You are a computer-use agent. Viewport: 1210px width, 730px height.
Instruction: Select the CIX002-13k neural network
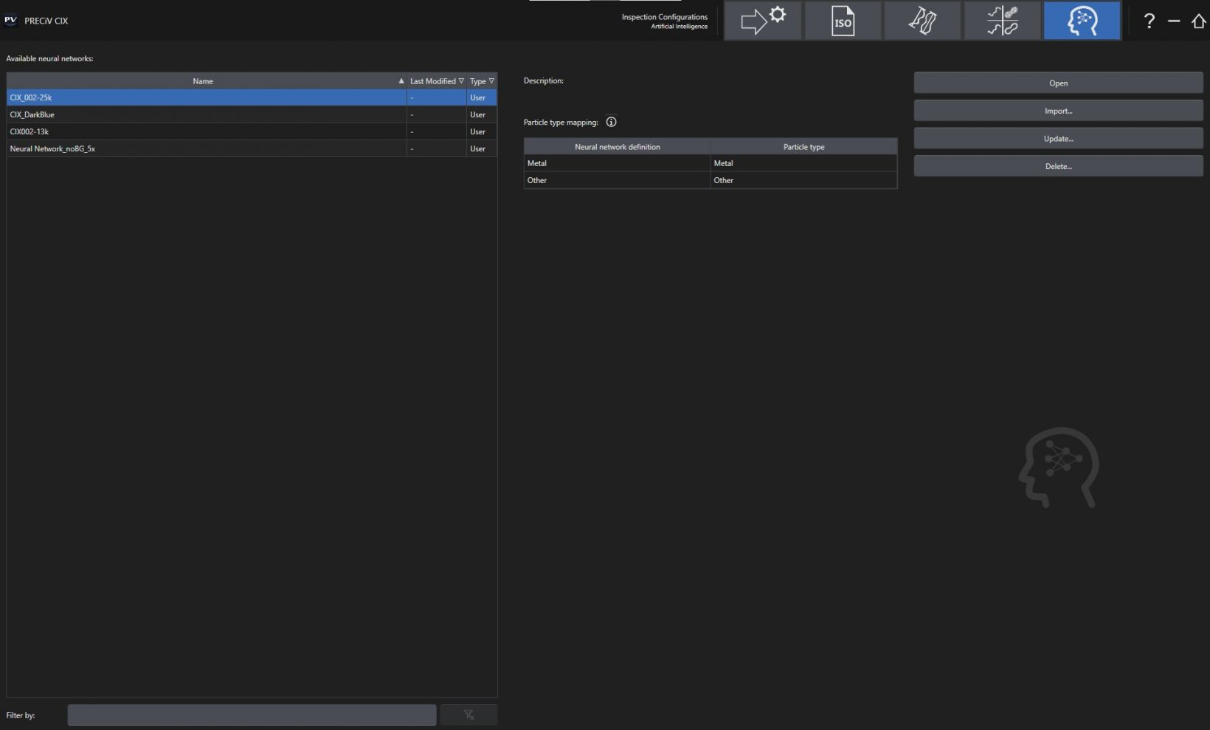coord(30,131)
